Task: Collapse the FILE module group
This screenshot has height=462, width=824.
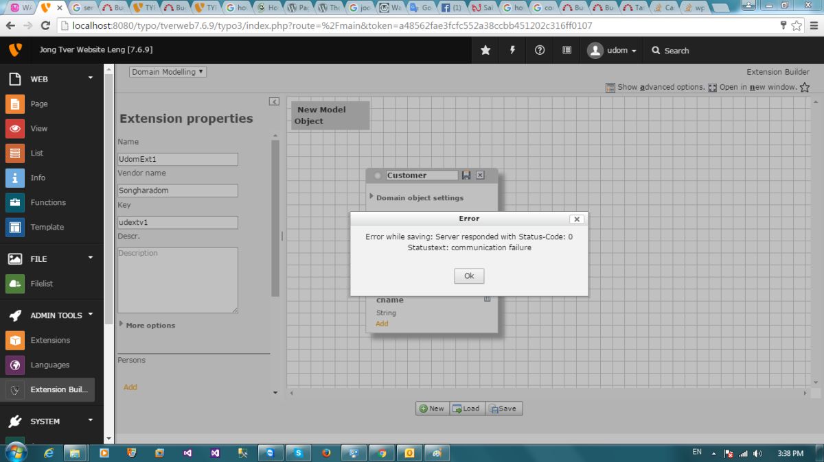Action: point(90,257)
